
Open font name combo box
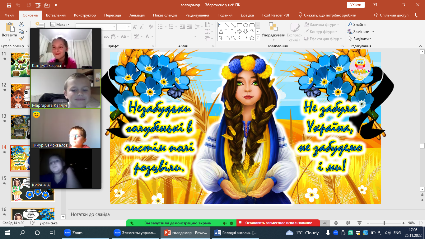pyautogui.click(x=96, y=27)
